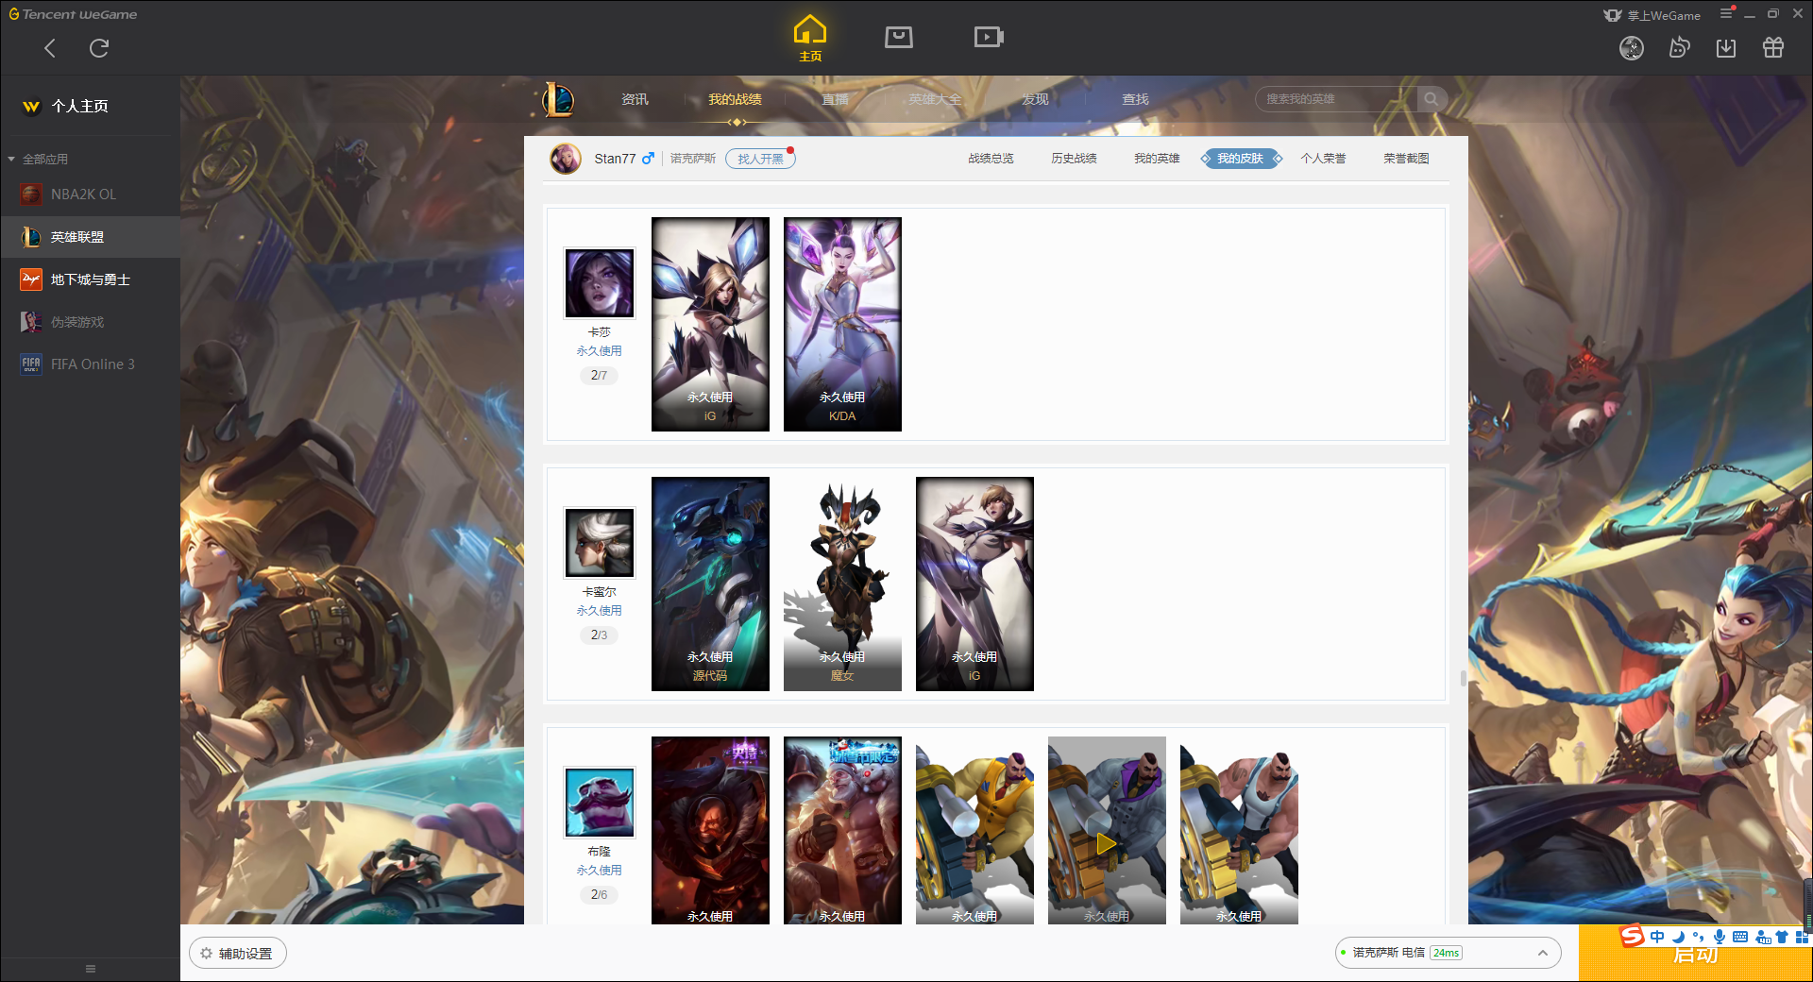Open the iG 卡莎 skin card
Viewport: 1813px width, 982px height.
(710, 324)
